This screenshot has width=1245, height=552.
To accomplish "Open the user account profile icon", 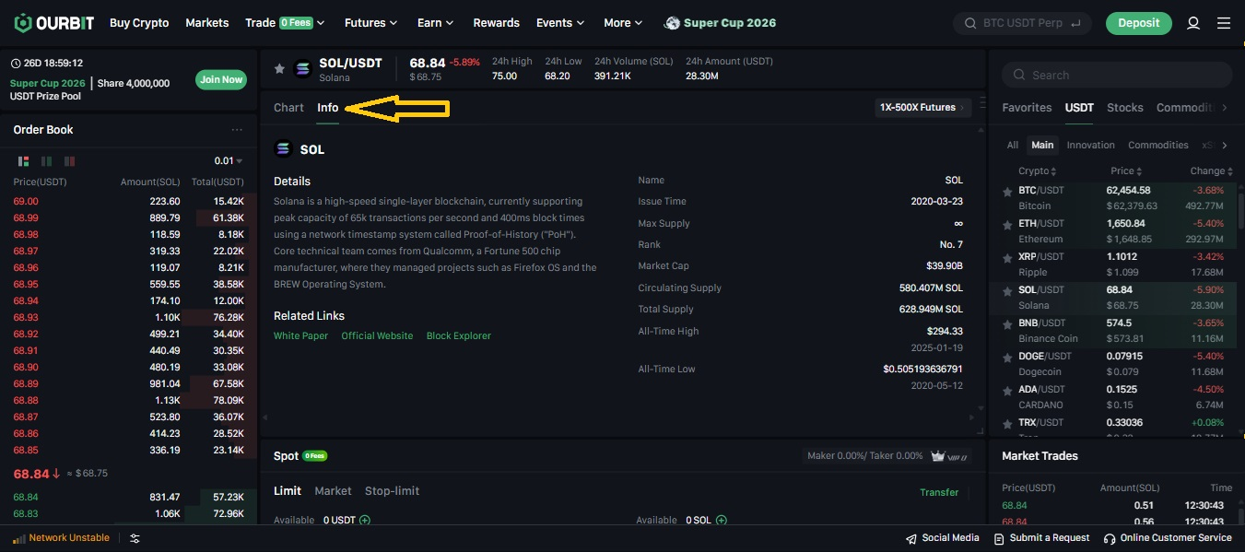I will click(1193, 23).
